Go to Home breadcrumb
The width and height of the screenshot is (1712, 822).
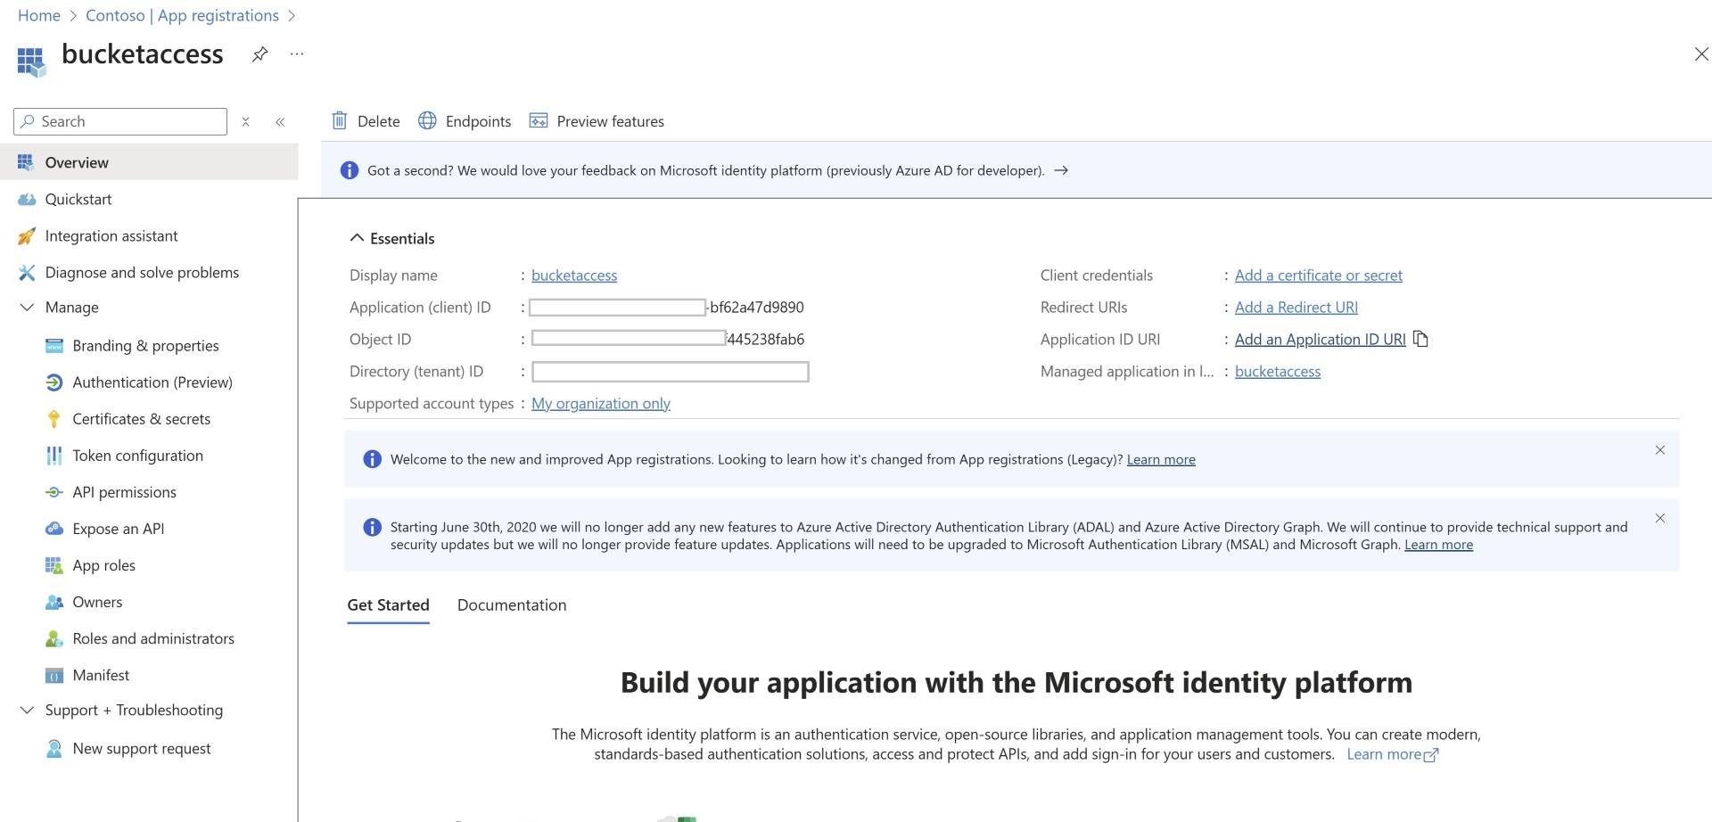click(39, 15)
